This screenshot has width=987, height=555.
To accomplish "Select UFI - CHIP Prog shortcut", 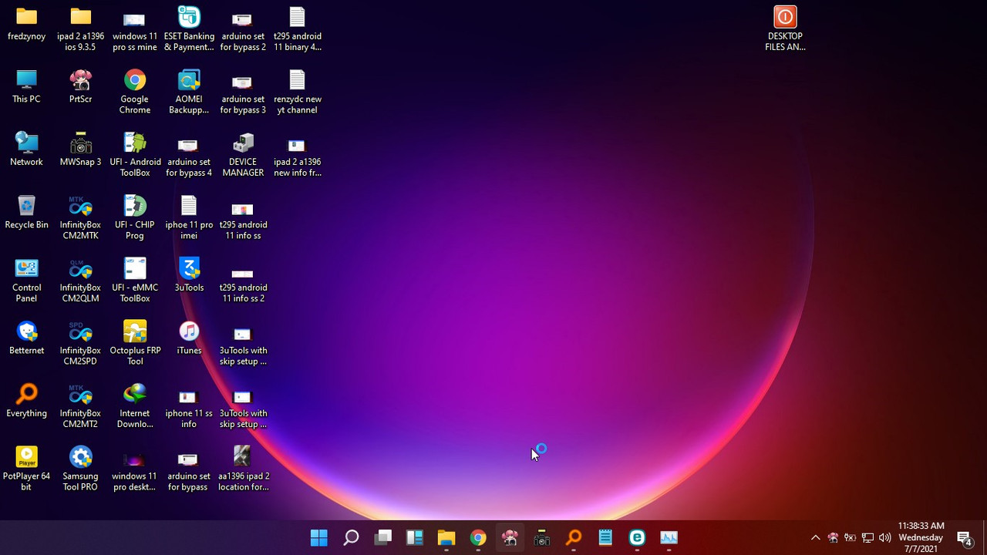I will tap(135, 218).
